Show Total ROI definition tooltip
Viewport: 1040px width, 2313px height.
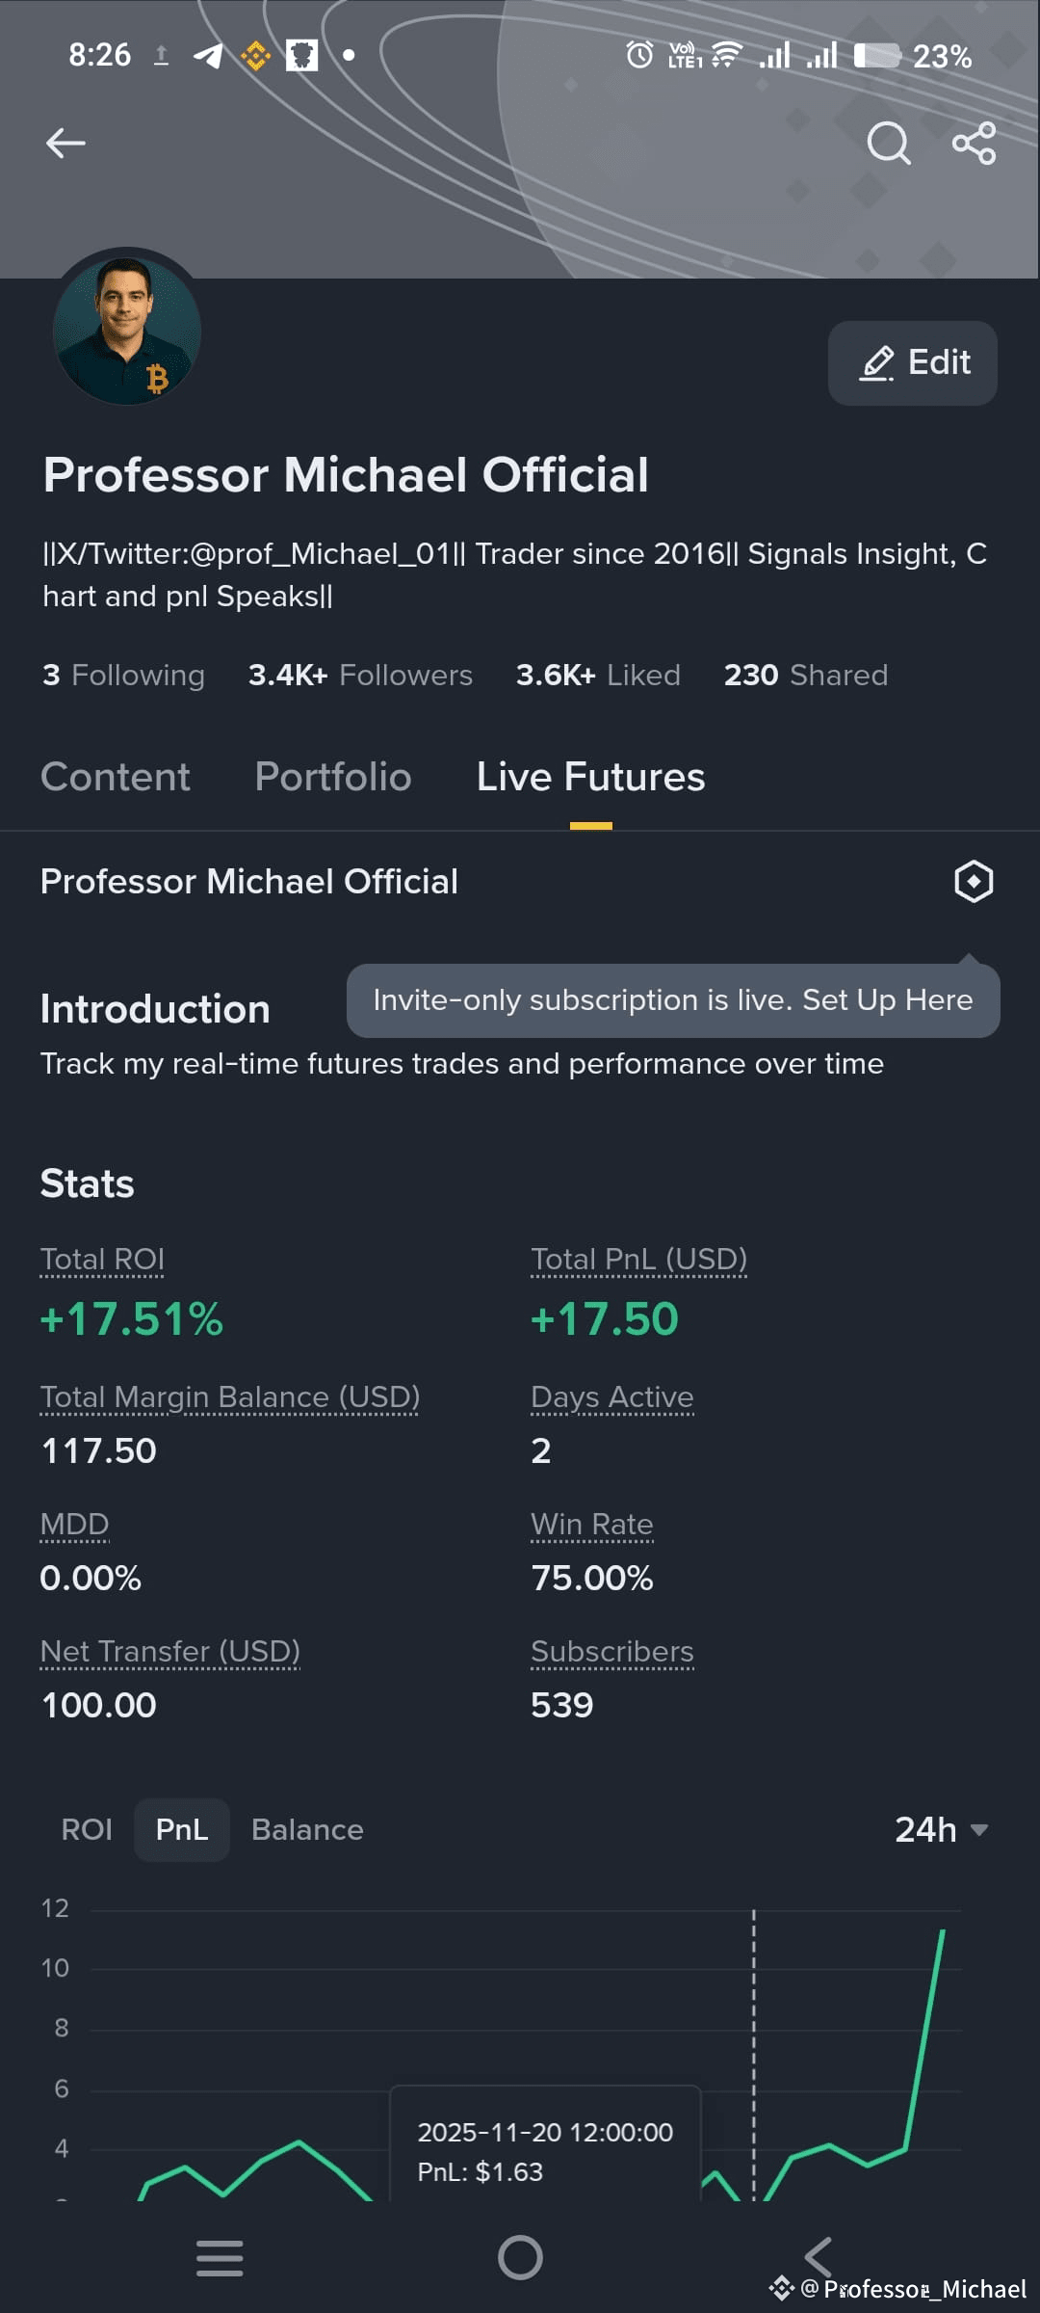coord(102,1260)
